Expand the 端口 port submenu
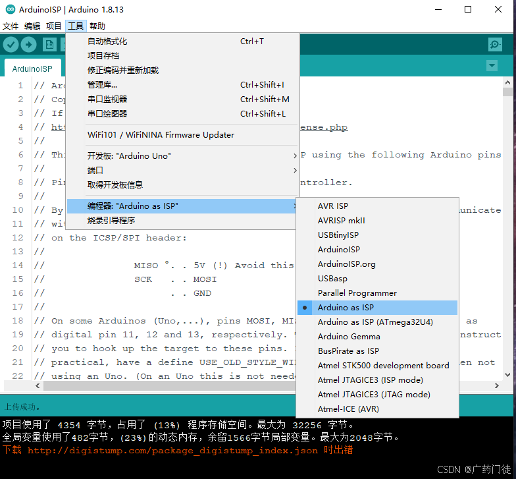516x479 pixels. 183,170
